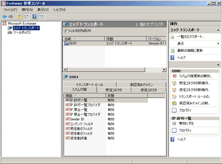Select IP 禁止一覧プロバイダ row
The width and height of the screenshot is (222, 164).
[106, 115]
